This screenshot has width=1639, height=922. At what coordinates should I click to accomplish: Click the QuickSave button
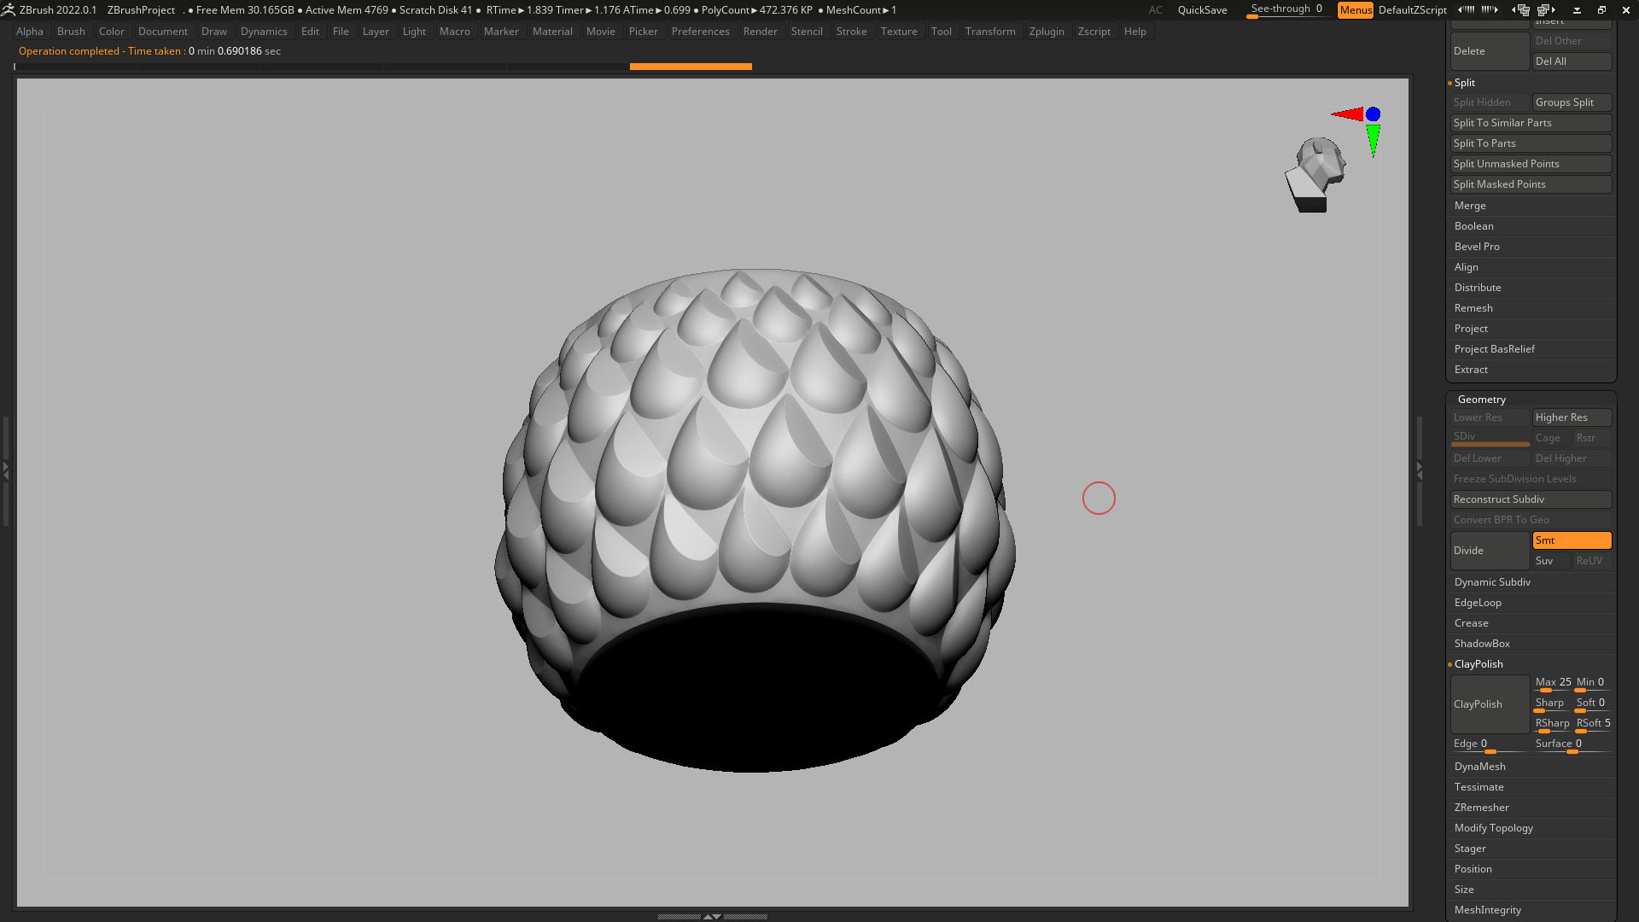1202,10
